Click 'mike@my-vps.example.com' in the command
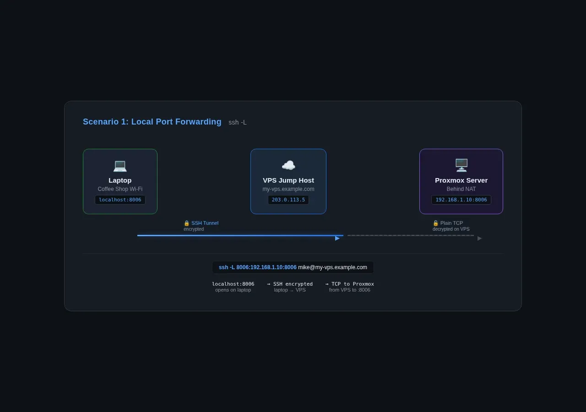586x412 pixels. pos(332,267)
